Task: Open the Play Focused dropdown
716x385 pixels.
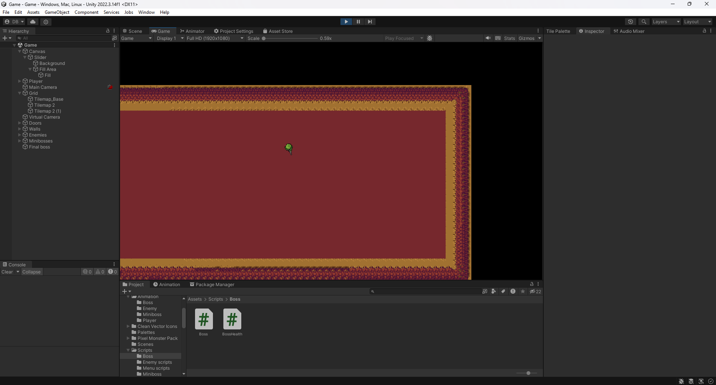Action: coord(404,38)
